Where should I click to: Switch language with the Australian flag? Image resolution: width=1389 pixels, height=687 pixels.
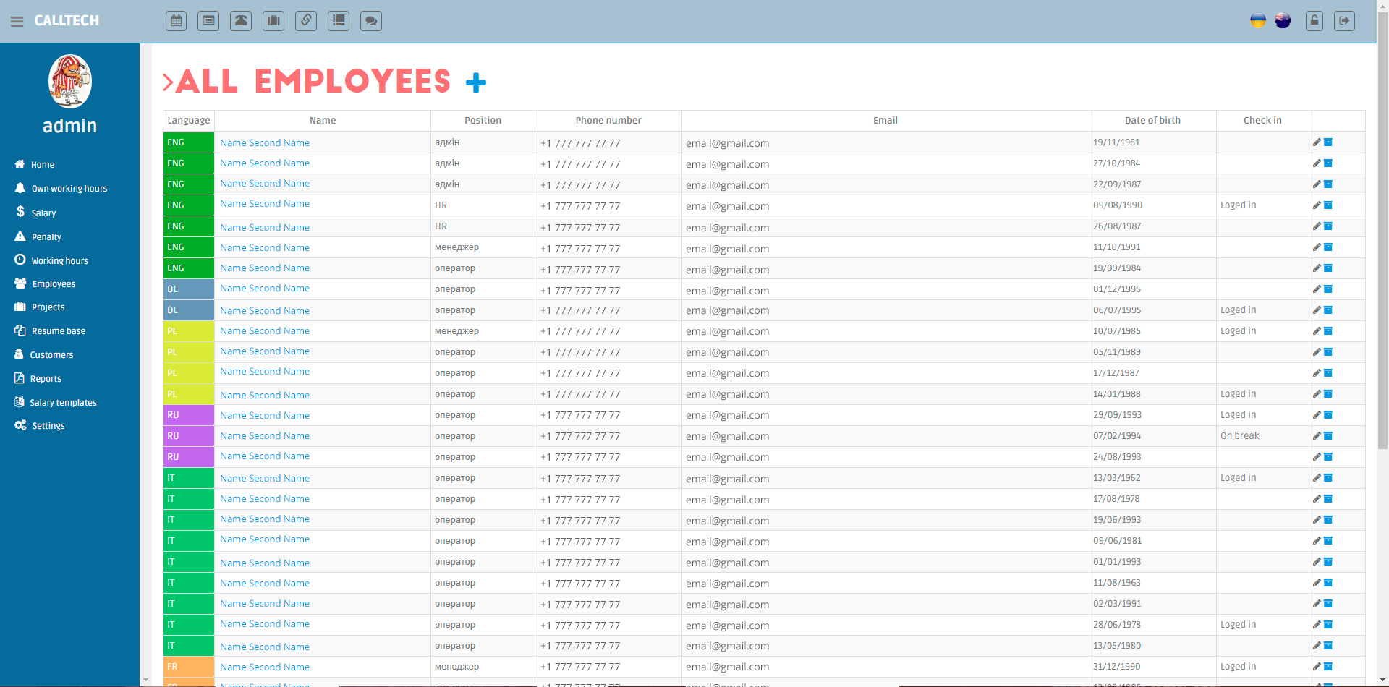tap(1283, 21)
